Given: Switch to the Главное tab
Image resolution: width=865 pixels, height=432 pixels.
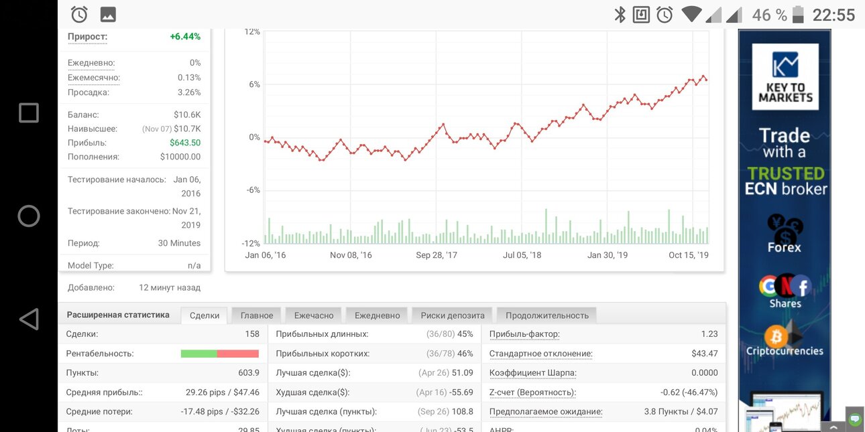Looking at the screenshot, I should click(257, 315).
